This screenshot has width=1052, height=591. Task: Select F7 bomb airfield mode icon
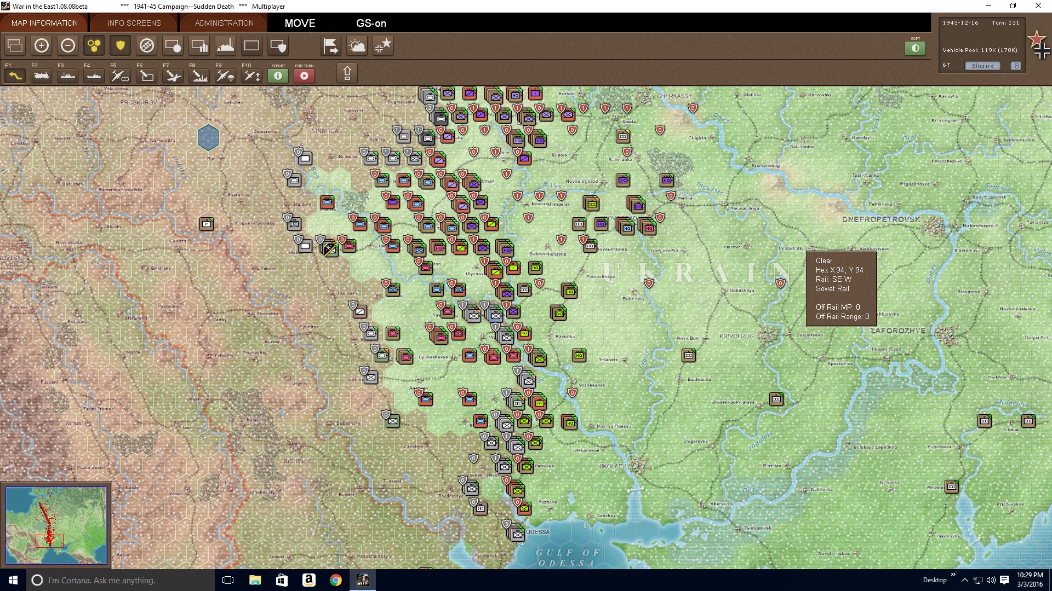173,75
